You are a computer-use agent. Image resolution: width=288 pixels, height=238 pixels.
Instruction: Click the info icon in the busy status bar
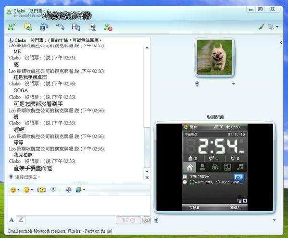(x=11, y=40)
